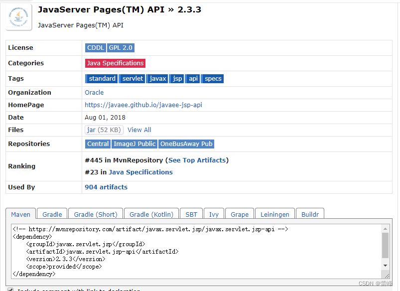Select the specs tag
The height and width of the screenshot is (291, 400).
point(213,79)
